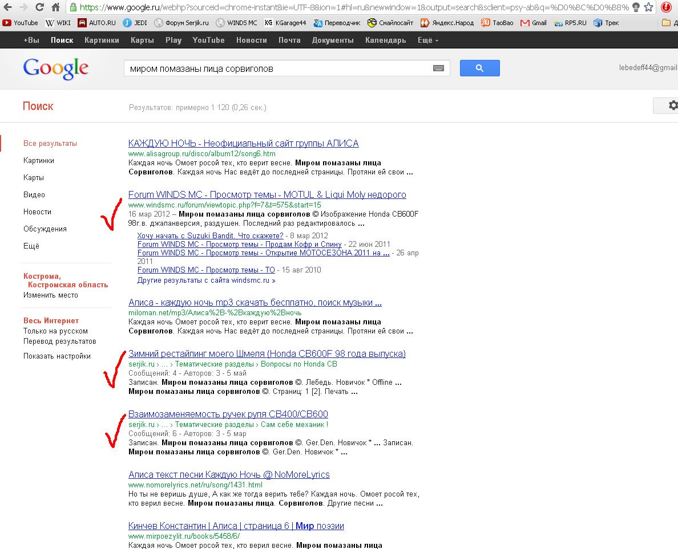The image size is (678, 549).
Task: Open Зимний рестайлинг моего Шмеля result
Action: click(267, 354)
